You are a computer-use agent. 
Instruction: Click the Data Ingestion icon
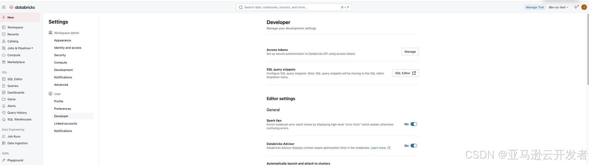pyautogui.click(x=4, y=143)
